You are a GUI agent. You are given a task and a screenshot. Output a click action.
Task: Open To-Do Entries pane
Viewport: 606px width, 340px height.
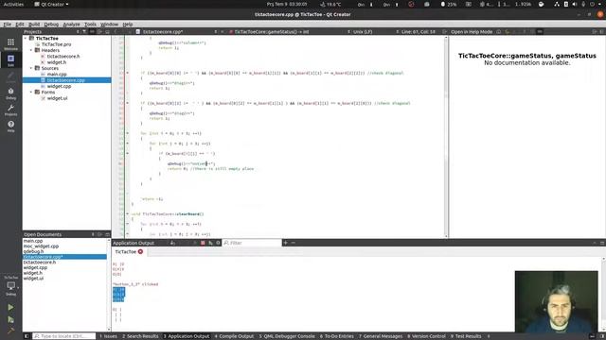(x=337, y=336)
